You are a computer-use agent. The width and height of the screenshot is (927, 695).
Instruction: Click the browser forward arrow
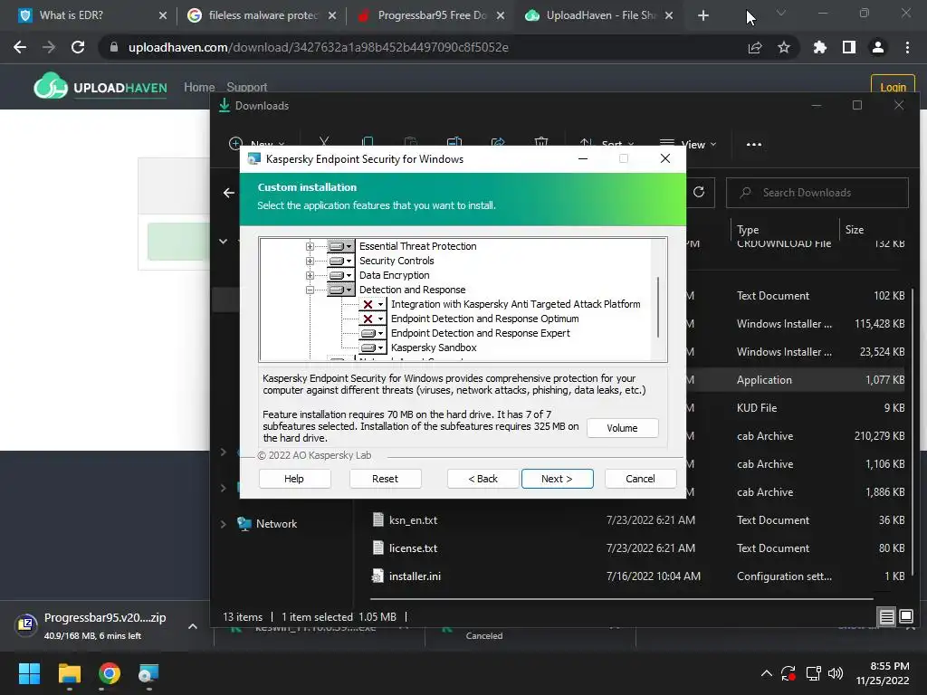point(49,47)
